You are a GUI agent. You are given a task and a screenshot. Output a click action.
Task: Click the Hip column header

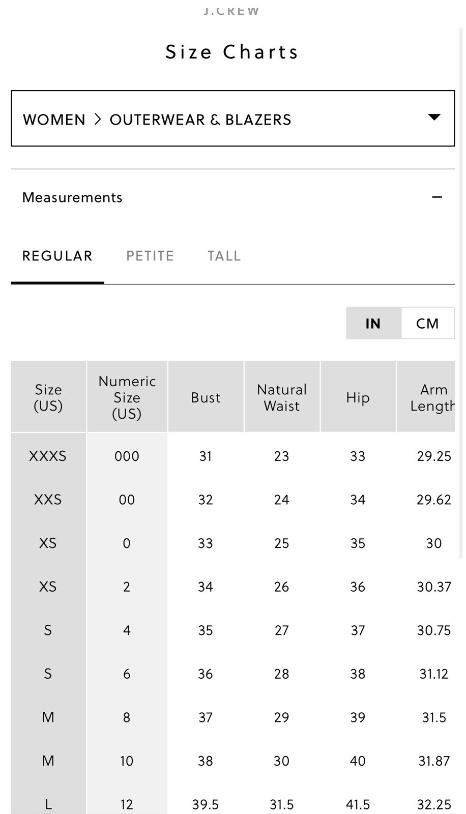click(x=358, y=397)
